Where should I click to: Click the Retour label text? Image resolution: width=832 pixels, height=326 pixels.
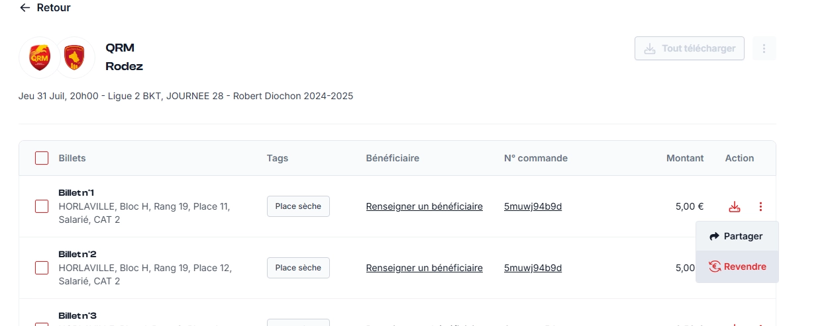(x=54, y=8)
